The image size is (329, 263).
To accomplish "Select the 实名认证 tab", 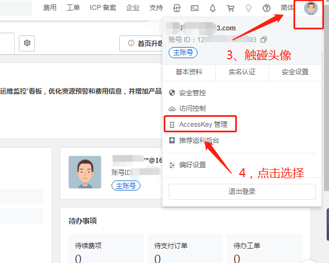I will tap(242, 72).
